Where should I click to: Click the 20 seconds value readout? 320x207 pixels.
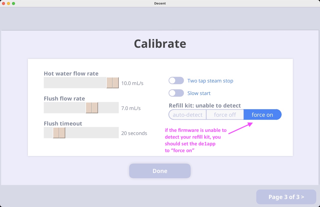click(x=134, y=133)
